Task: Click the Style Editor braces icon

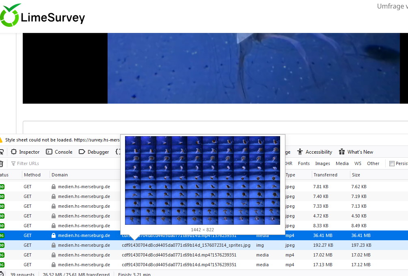Action: point(118,152)
